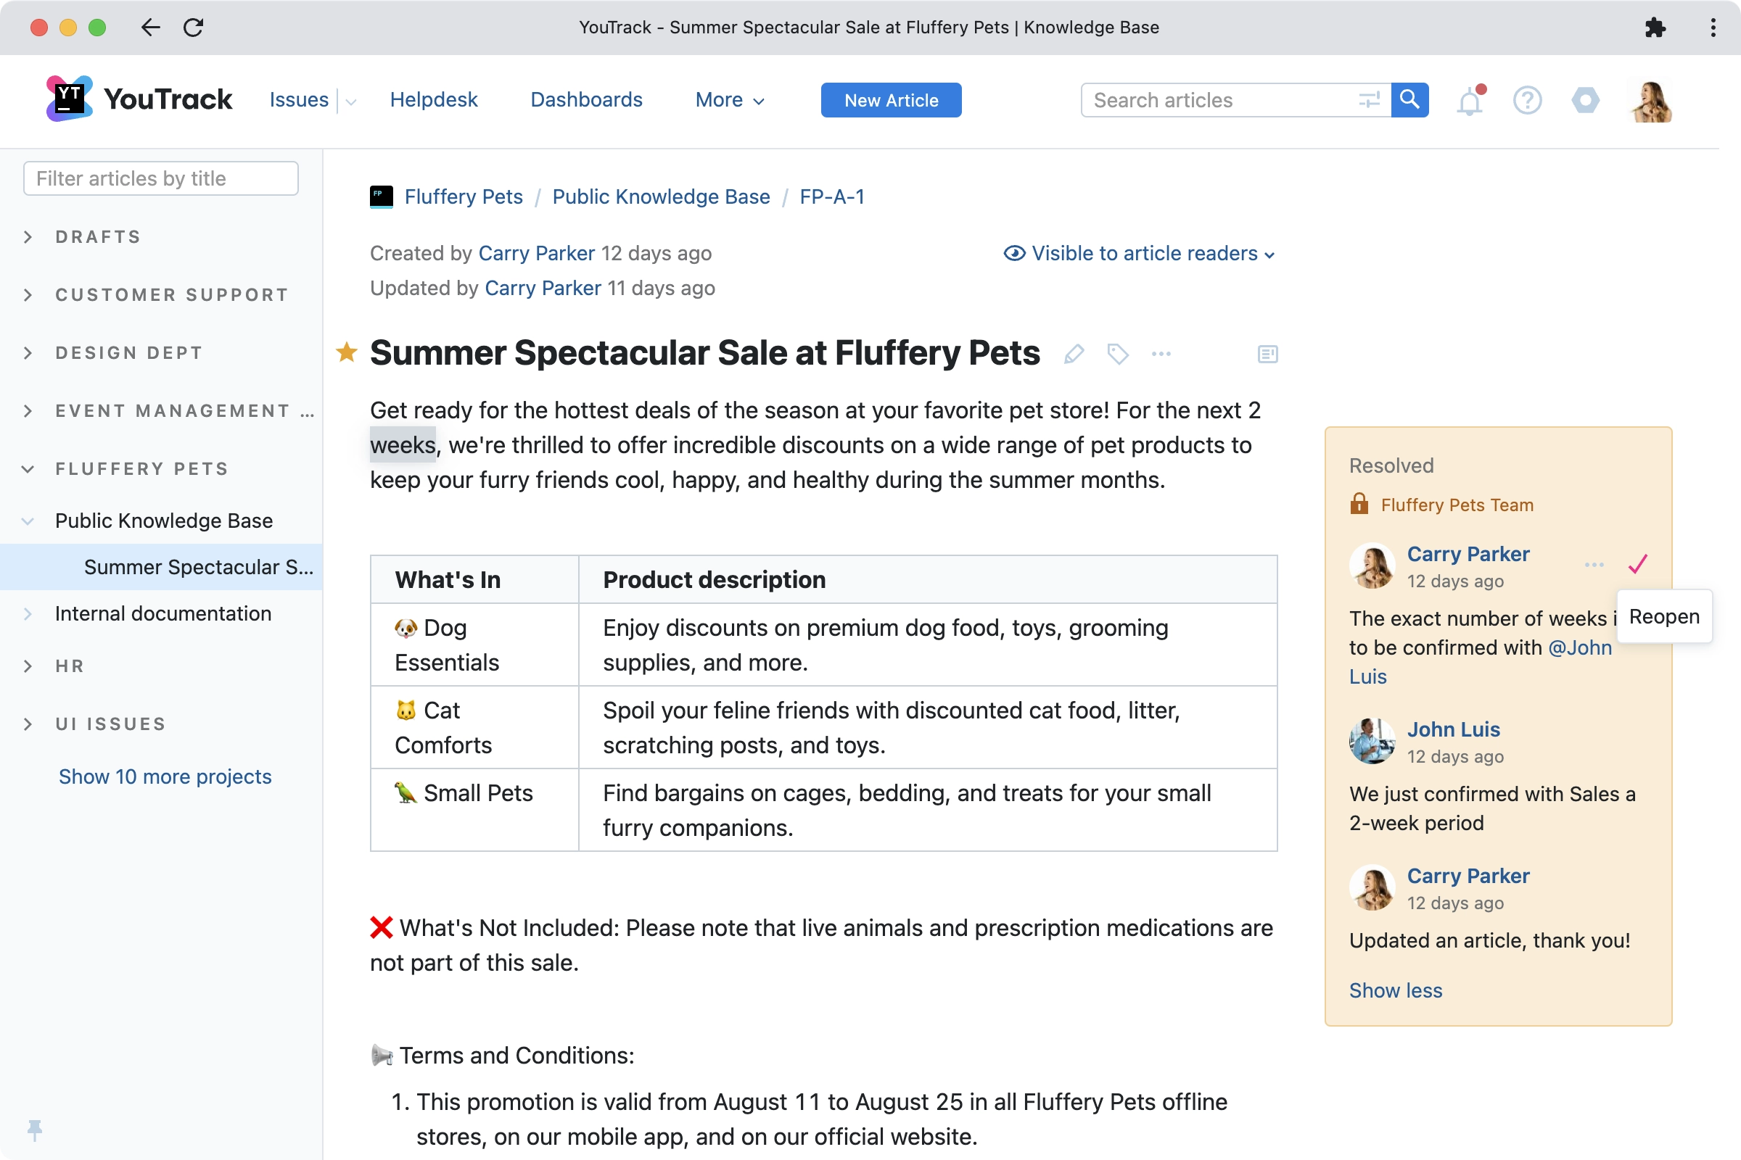This screenshot has height=1160, width=1741.
Task: Click the sidebar pin icon
Action: pyautogui.click(x=35, y=1130)
